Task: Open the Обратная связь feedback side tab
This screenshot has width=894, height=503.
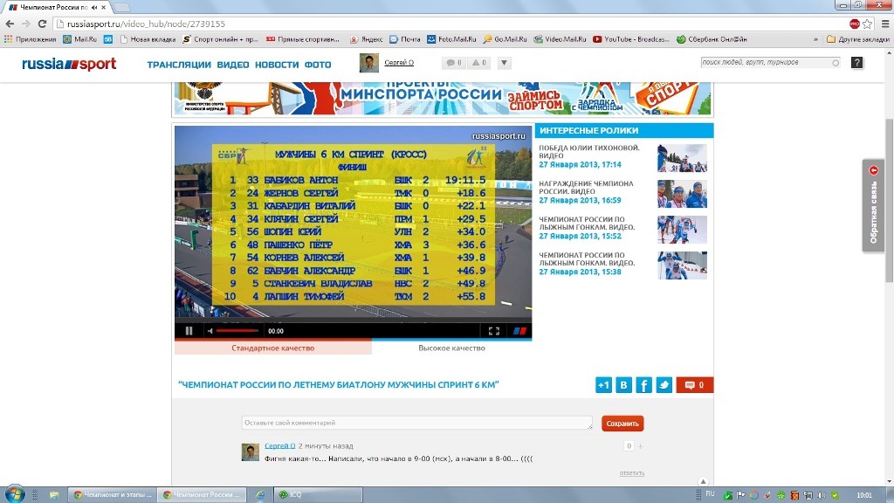Action: click(874, 206)
